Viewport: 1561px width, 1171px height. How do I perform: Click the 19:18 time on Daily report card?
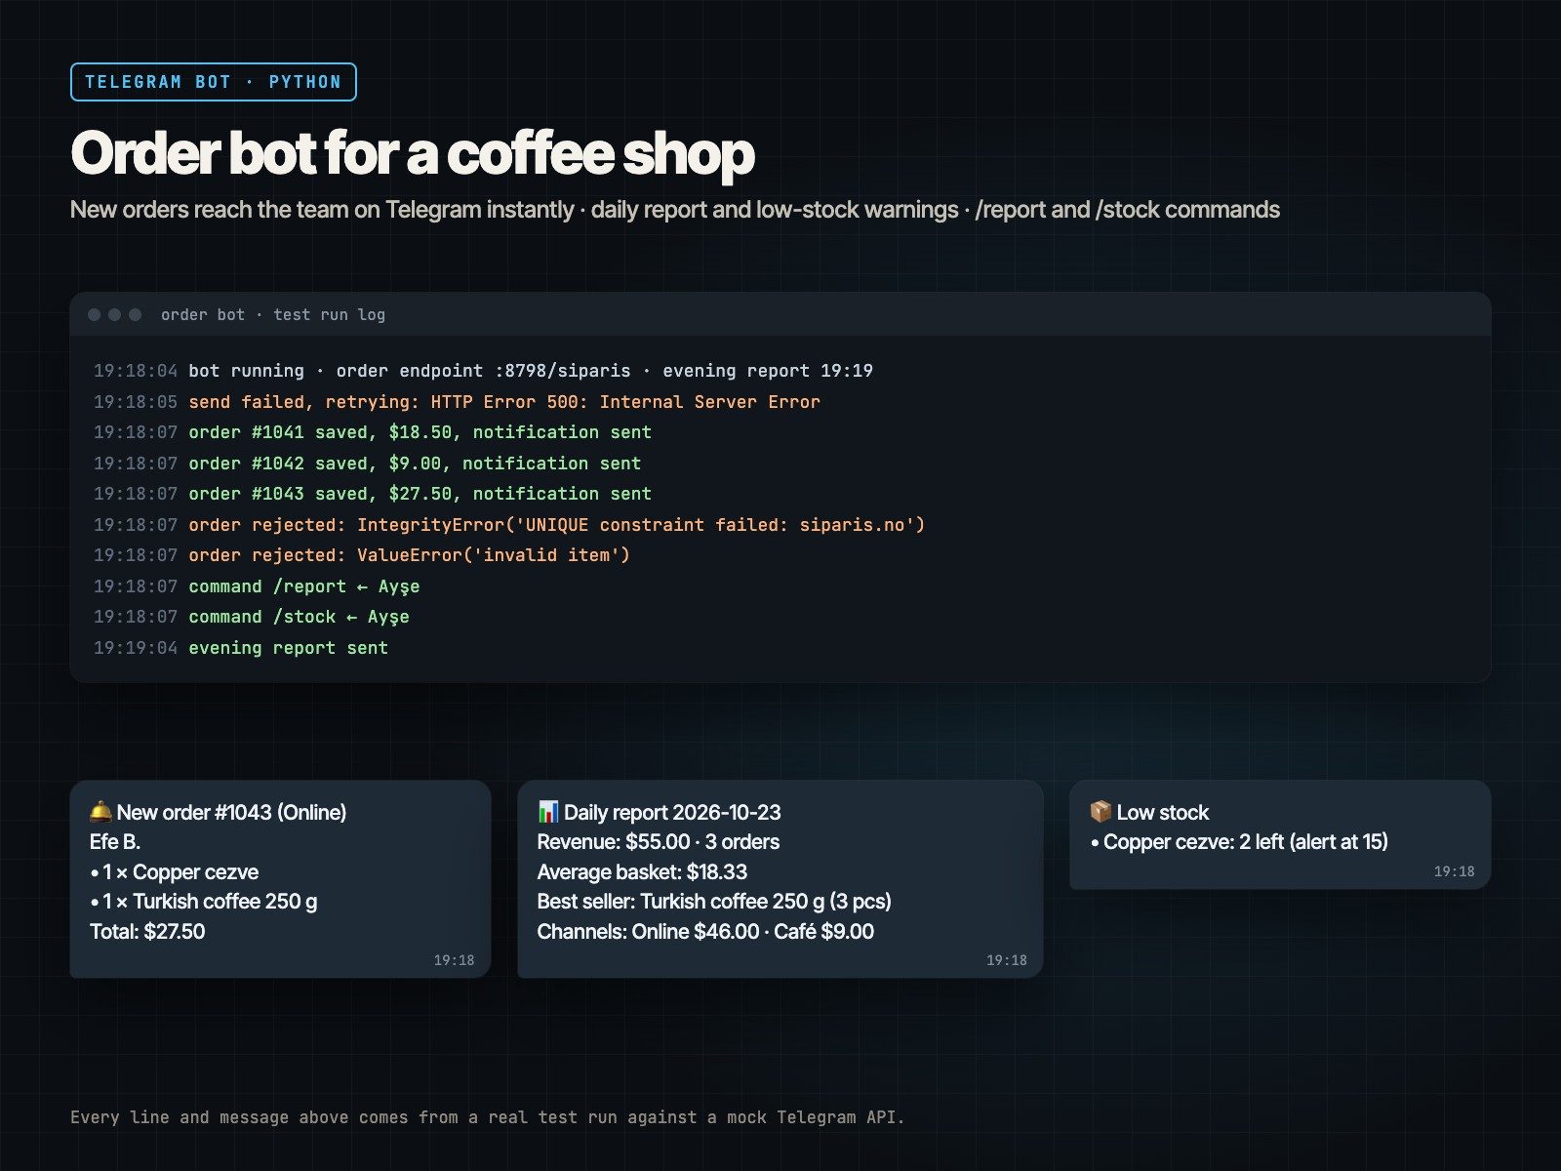tap(1007, 960)
